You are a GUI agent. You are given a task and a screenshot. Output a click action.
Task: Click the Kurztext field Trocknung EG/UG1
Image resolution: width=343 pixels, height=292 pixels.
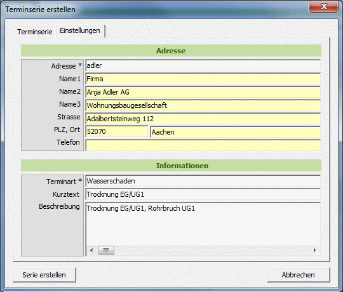tap(203, 194)
